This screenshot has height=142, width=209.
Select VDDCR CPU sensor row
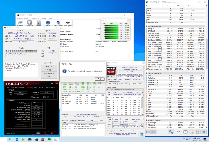pyautogui.click(x=176, y=89)
